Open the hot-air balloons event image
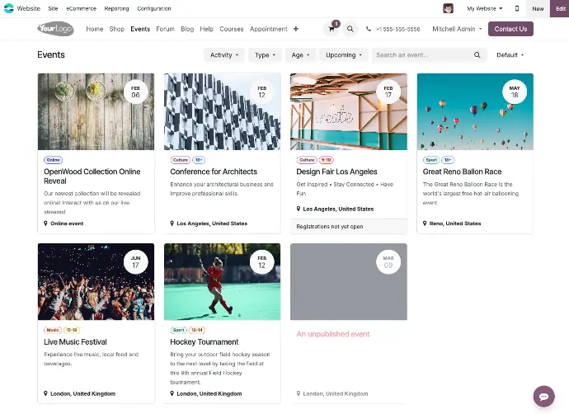The height and width of the screenshot is (414, 569). (x=475, y=112)
